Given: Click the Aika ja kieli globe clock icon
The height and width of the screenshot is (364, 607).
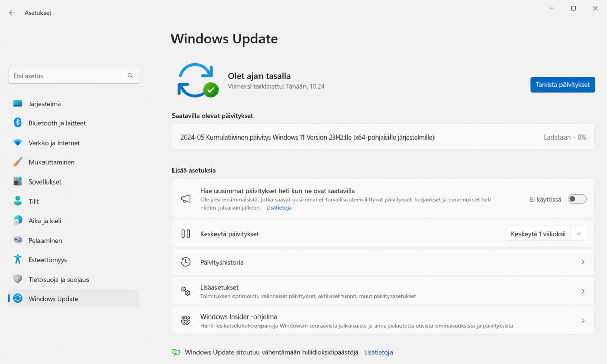Looking at the screenshot, I should [18, 220].
